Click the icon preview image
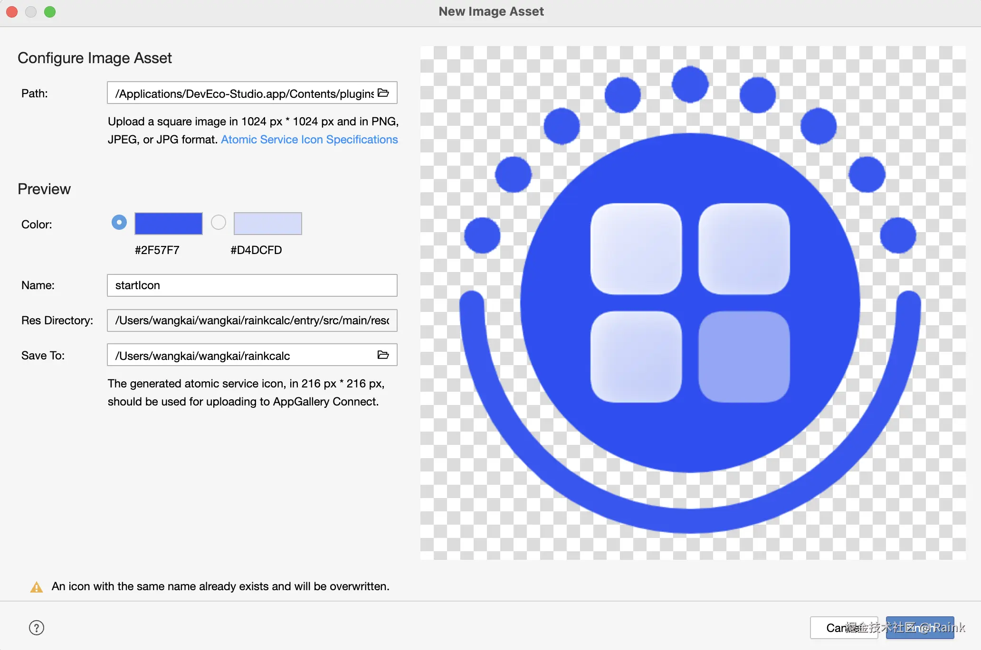The image size is (981, 650). 693,303
